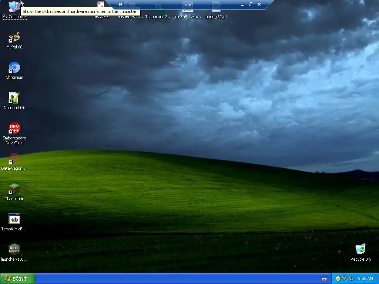Open the Start menu
Screen dimensions: 379x284
(x=18, y=278)
